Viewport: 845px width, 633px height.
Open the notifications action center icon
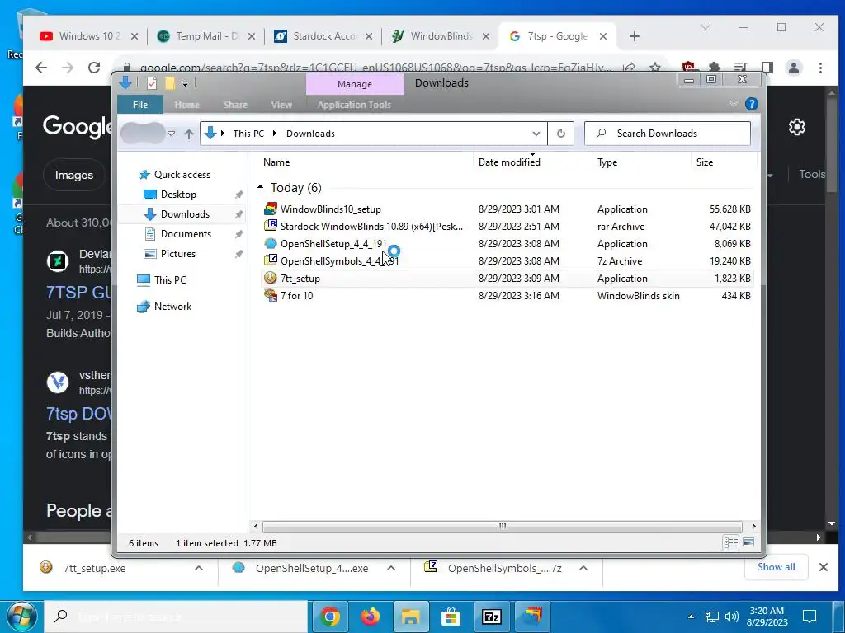[x=810, y=617]
